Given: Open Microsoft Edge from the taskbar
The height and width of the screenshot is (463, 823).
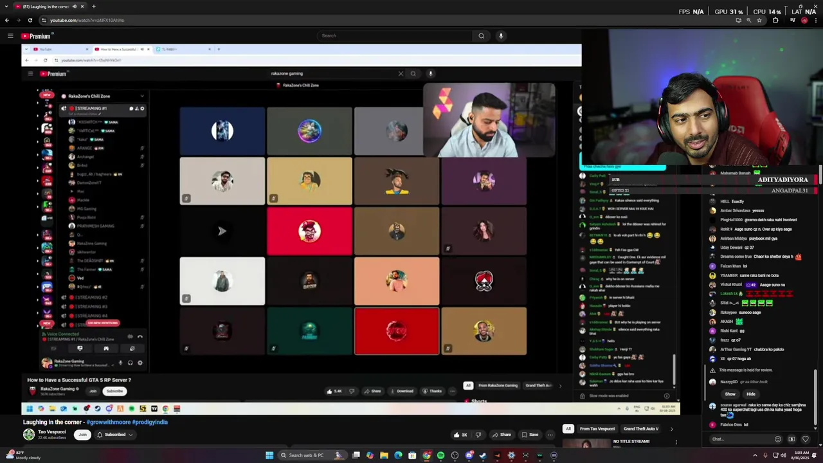Looking at the screenshot, I should pos(398,455).
